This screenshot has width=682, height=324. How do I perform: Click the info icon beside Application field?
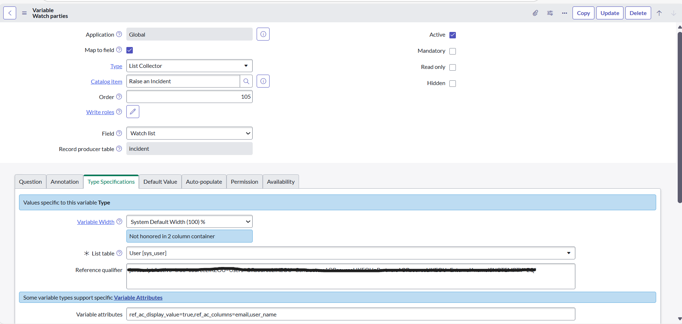point(263,34)
